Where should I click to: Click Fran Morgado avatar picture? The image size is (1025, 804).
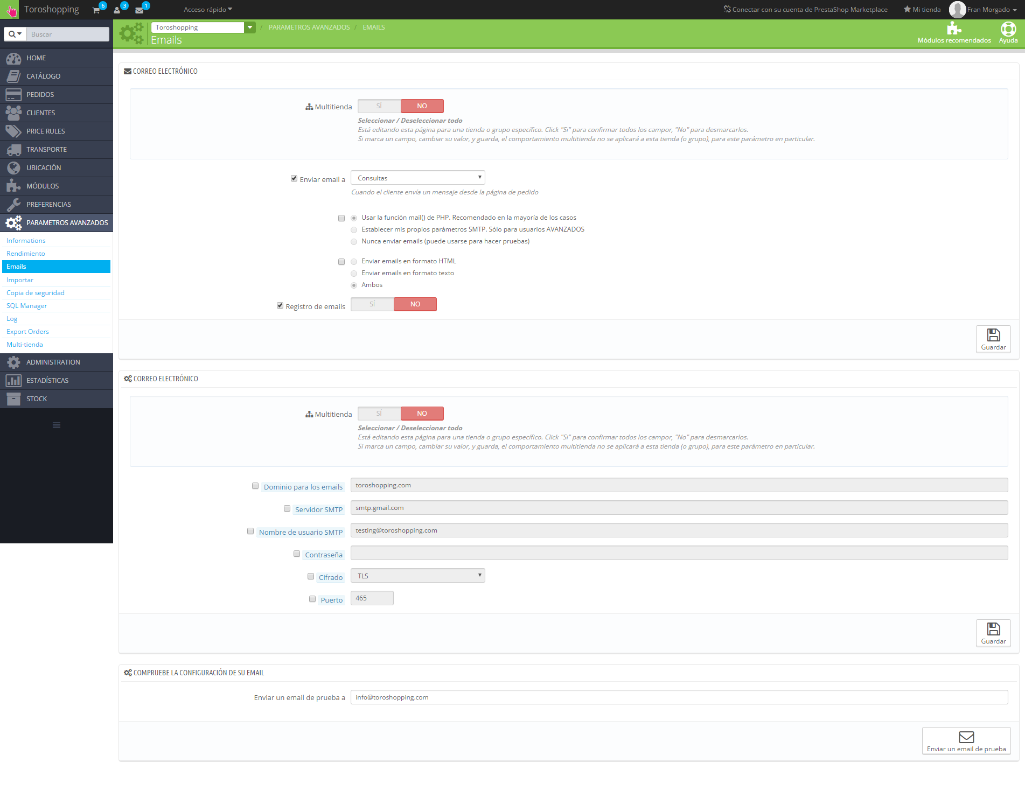957,9
